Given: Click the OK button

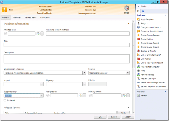Looking at the screenshot, I should (100, 117).
